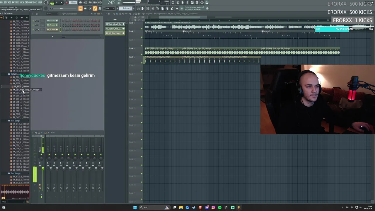Add a channel with the plus button
Screen dimensions: 375x211
pos(52,36)
